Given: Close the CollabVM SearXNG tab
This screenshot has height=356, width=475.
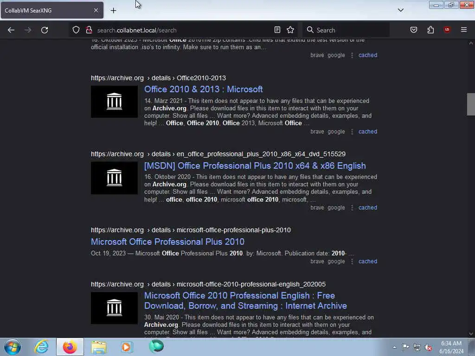Looking at the screenshot, I should [96, 10].
